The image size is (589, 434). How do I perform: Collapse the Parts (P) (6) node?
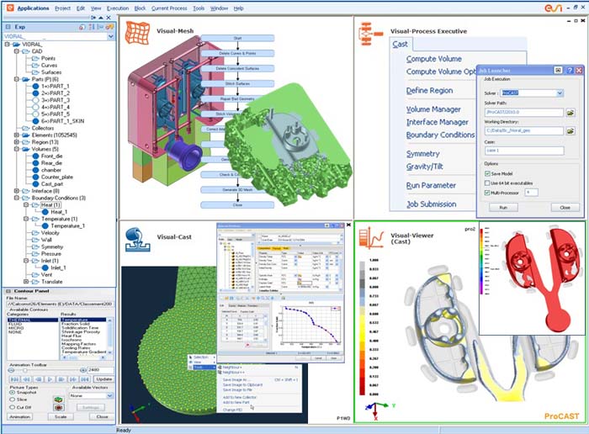click(x=17, y=79)
